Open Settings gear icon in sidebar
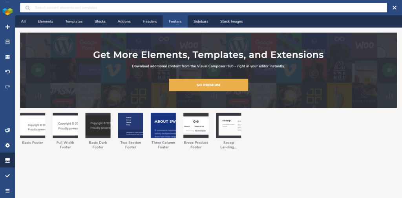This screenshot has height=198, width=402. tap(7, 145)
